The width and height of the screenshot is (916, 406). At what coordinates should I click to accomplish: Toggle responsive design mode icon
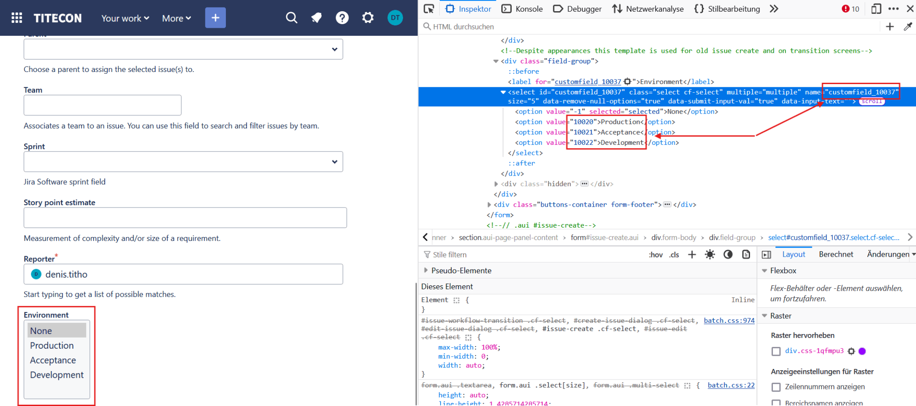click(876, 9)
